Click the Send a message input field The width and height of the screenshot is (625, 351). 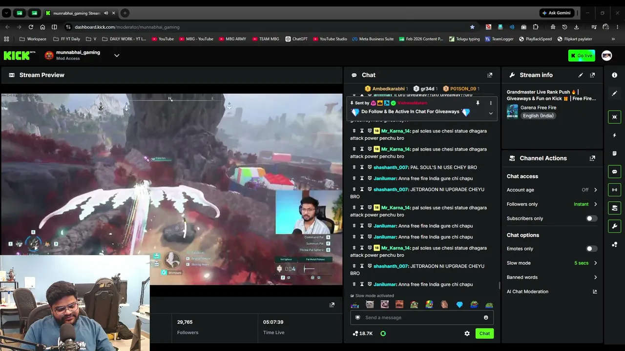point(421,317)
